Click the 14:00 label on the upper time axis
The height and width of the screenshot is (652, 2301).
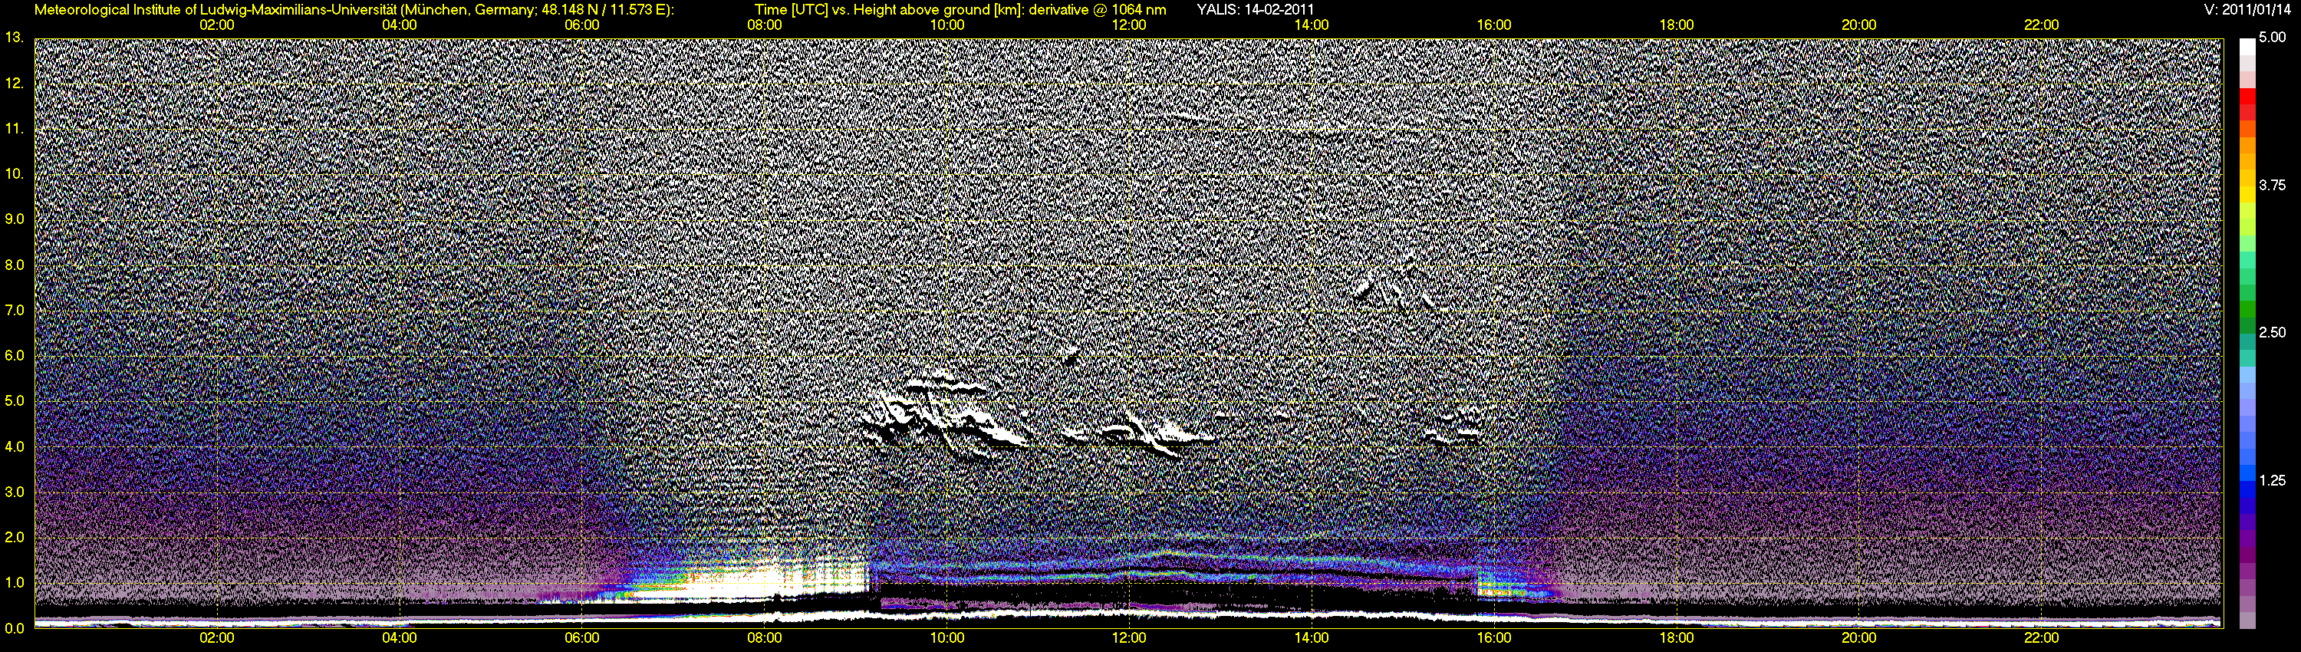point(1312,25)
